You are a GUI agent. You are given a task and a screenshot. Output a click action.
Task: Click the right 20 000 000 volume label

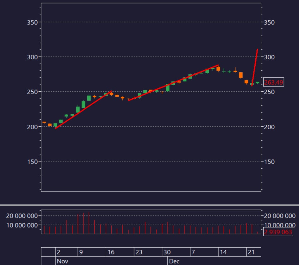click(x=280, y=216)
